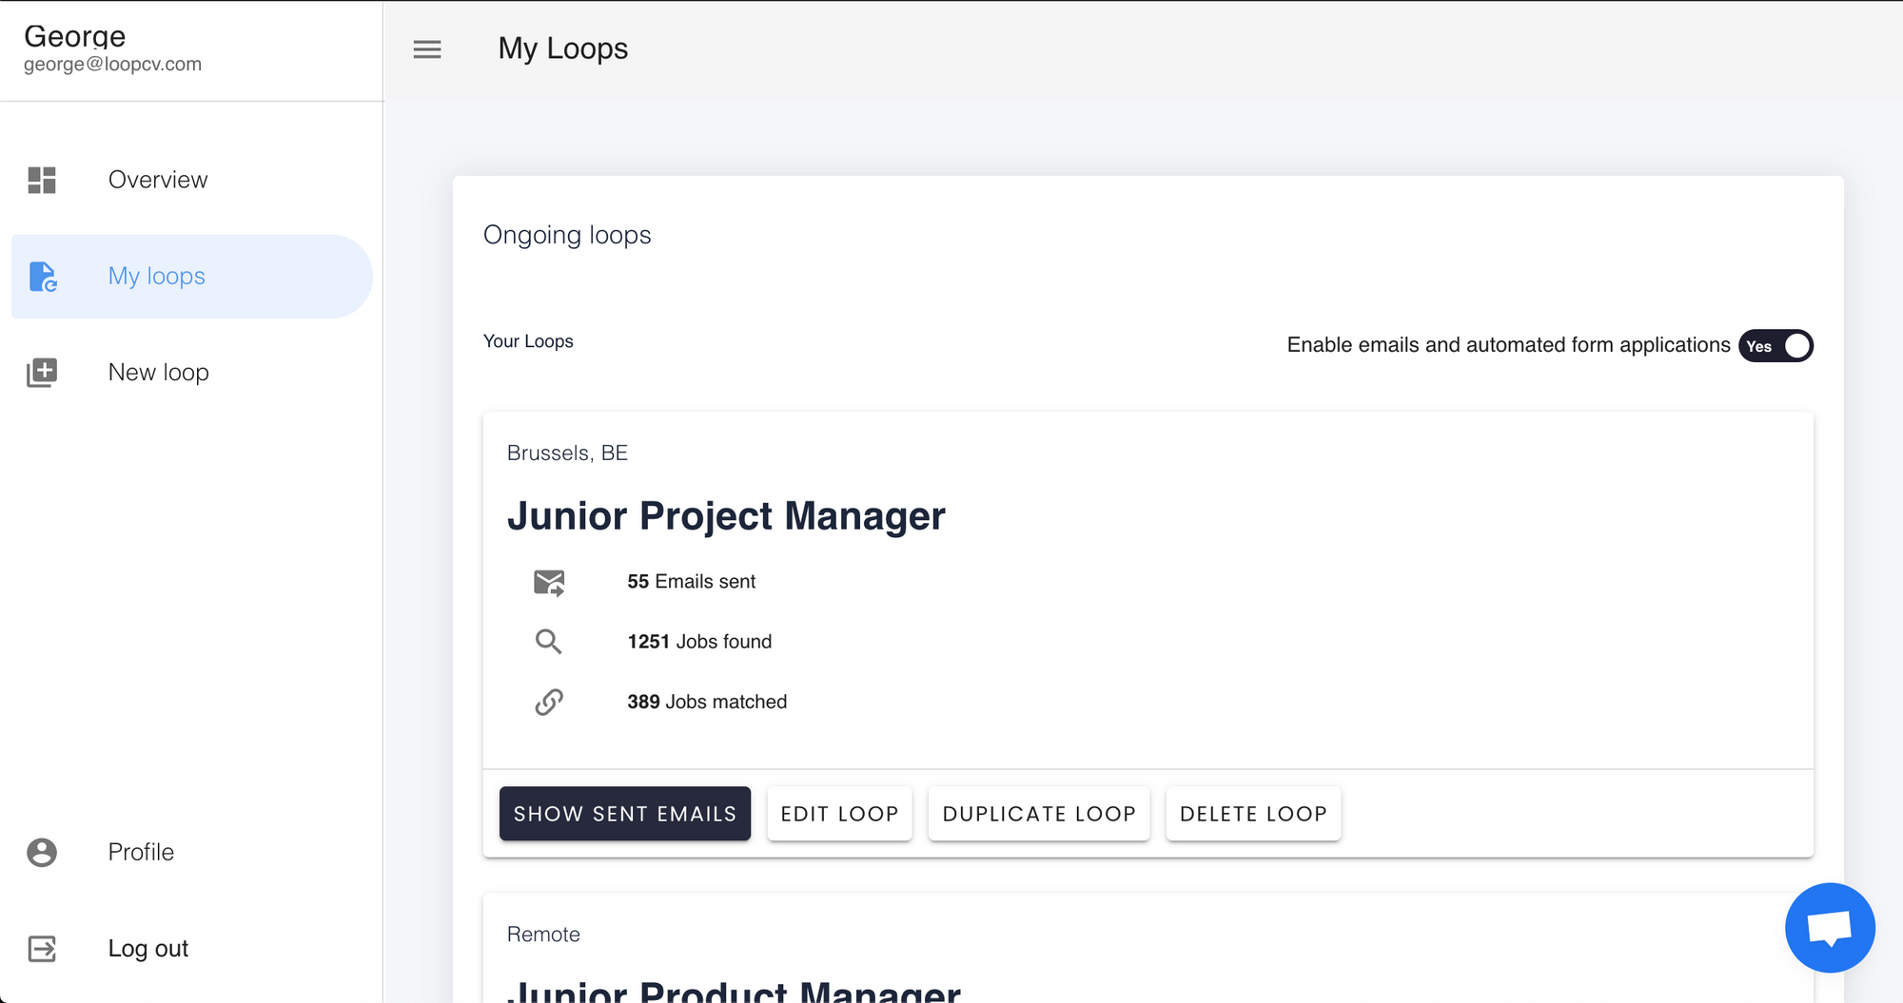The height and width of the screenshot is (1003, 1903).
Task: Click the george@loopcv.com email text
Action: (112, 65)
